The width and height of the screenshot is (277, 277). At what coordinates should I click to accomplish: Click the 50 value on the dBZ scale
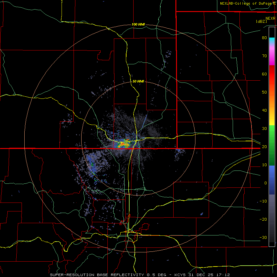coord(264,92)
